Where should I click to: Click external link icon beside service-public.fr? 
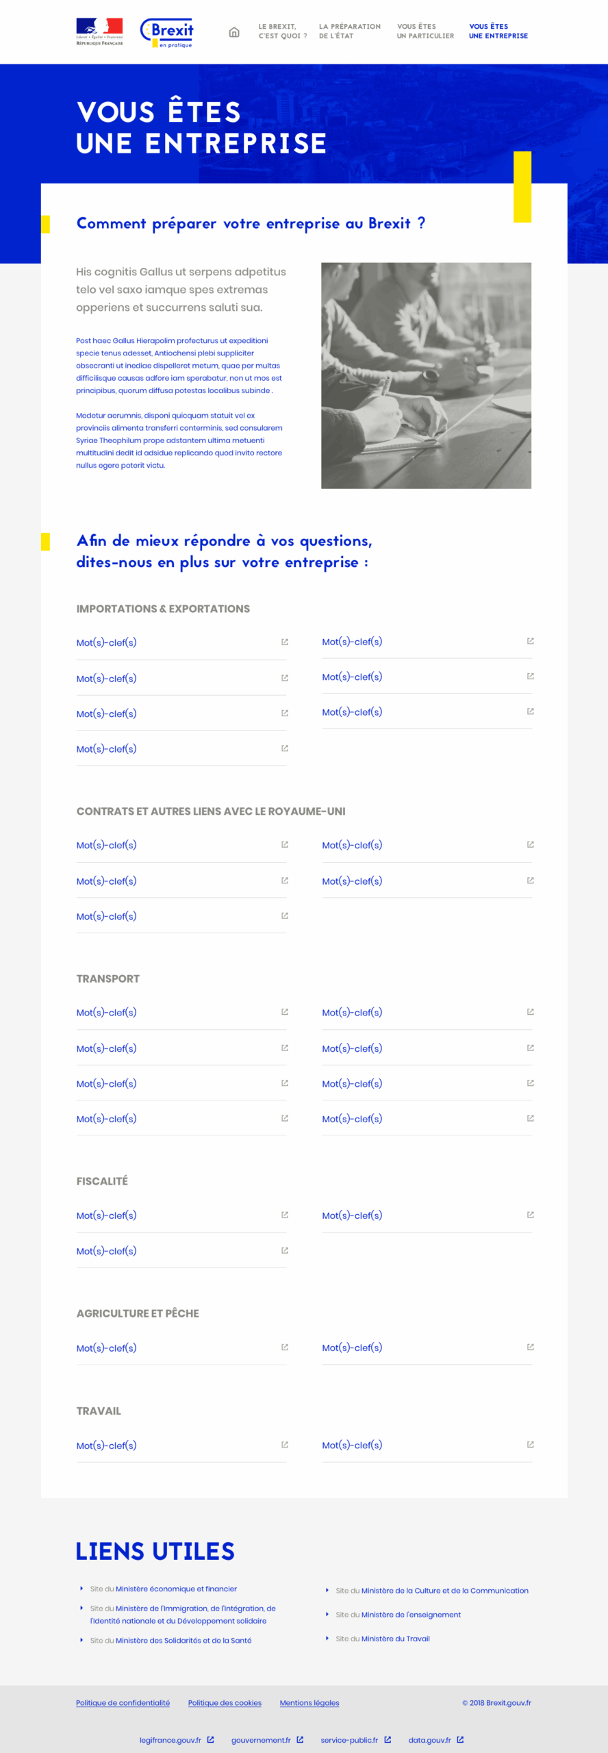click(x=388, y=1739)
